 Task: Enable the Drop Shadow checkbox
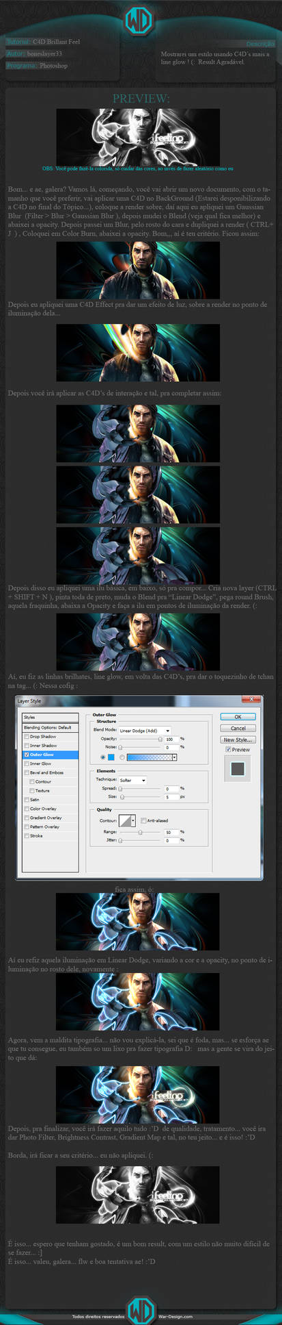pos(27,736)
